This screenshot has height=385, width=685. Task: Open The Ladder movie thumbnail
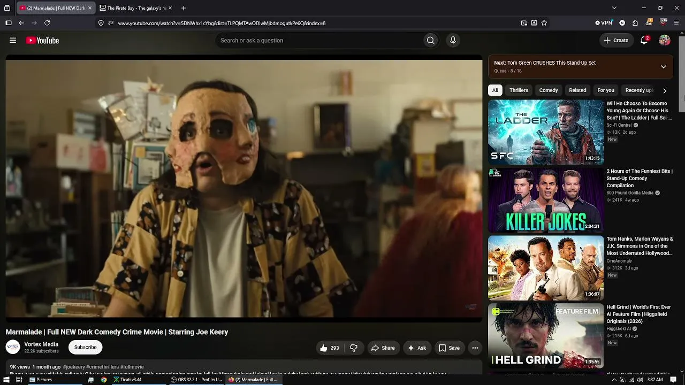[546, 132]
